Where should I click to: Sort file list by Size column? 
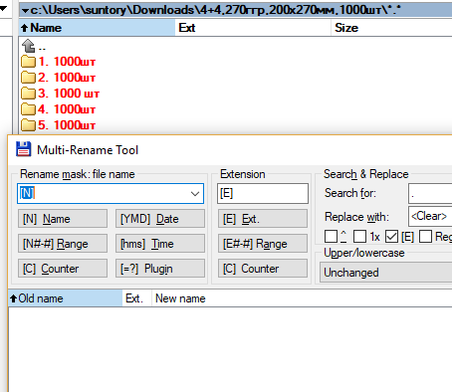[391, 28]
